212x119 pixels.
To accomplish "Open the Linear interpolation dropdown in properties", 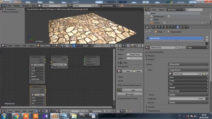I will [188, 81].
